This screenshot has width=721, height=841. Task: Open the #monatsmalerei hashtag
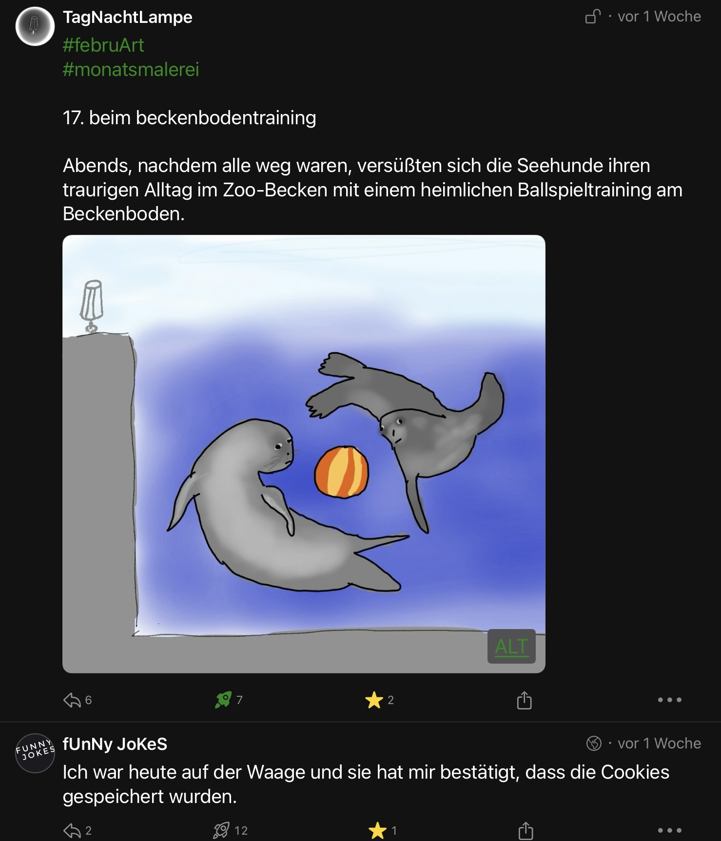point(131,70)
